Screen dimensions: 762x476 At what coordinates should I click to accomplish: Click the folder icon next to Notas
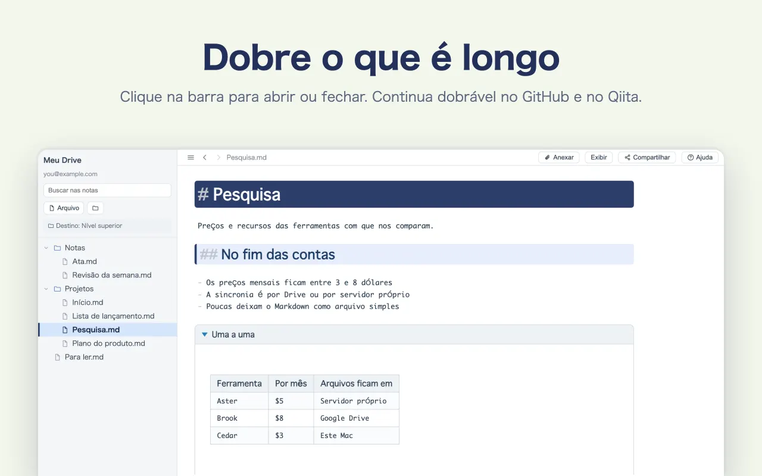57,248
